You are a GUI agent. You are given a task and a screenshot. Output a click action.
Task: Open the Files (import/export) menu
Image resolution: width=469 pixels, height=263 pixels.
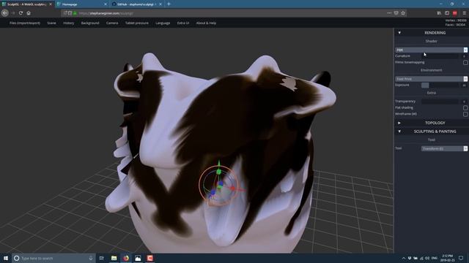click(25, 23)
